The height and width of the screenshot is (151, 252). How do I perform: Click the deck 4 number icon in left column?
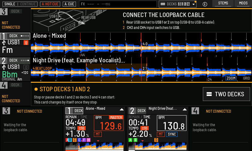(4, 85)
